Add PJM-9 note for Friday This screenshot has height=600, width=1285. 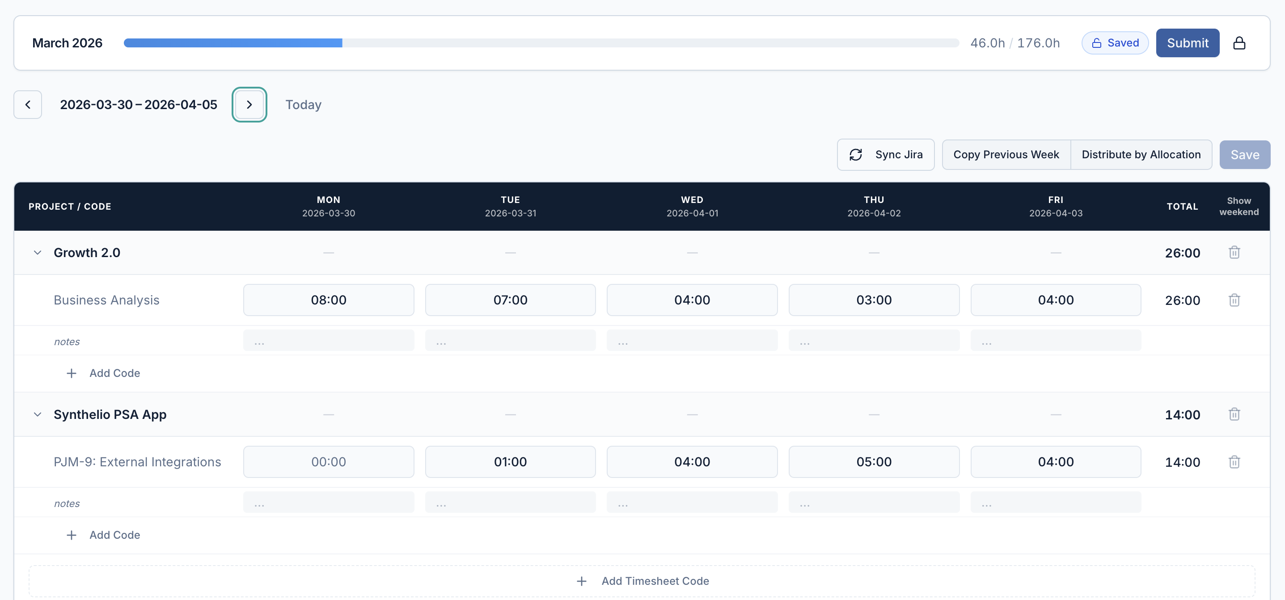[x=1056, y=502]
